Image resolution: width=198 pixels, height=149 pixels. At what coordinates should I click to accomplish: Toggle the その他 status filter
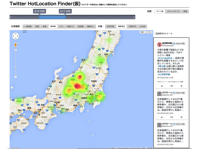(142, 26)
